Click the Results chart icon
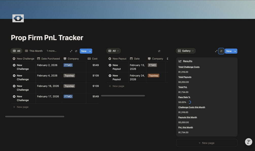Screen dimensions: 255x151 (180, 61)
